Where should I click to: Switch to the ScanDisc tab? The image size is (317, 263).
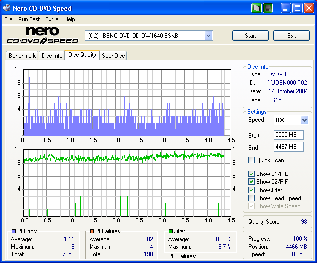pyautogui.click(x=113, y=56)
